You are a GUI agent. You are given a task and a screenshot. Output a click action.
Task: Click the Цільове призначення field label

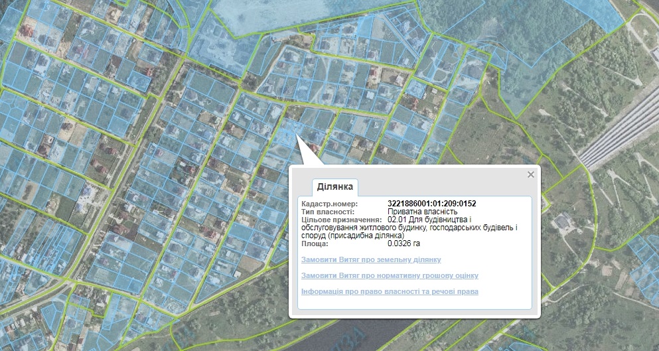click(341, 220)
